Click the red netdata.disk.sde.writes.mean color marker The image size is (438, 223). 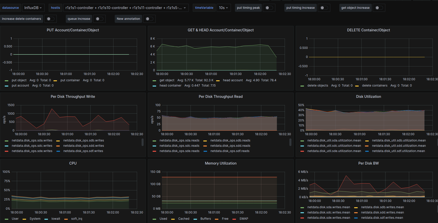click(302, 218)
